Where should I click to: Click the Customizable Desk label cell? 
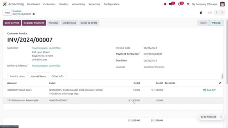(x=76, y=92)
